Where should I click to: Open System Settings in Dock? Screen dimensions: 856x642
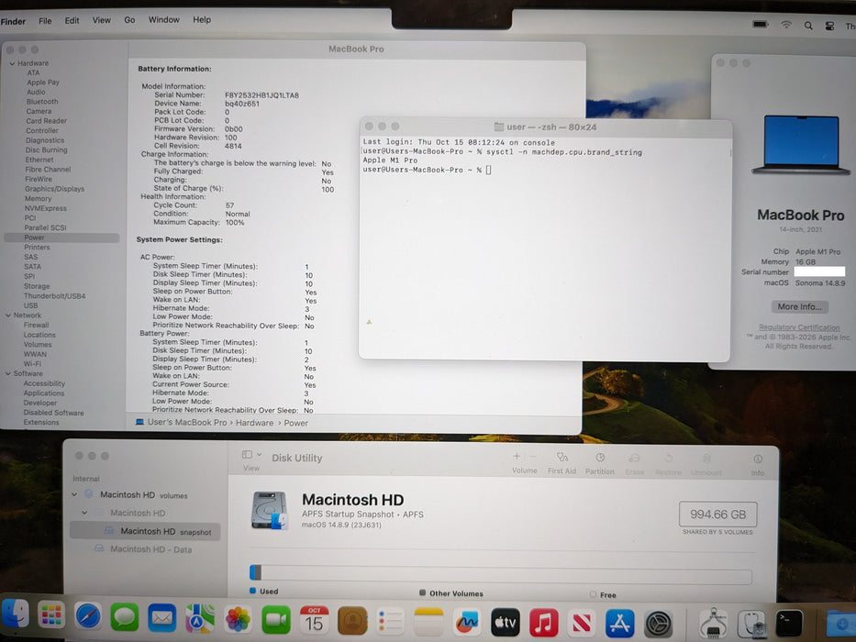[x=659, y=624]
